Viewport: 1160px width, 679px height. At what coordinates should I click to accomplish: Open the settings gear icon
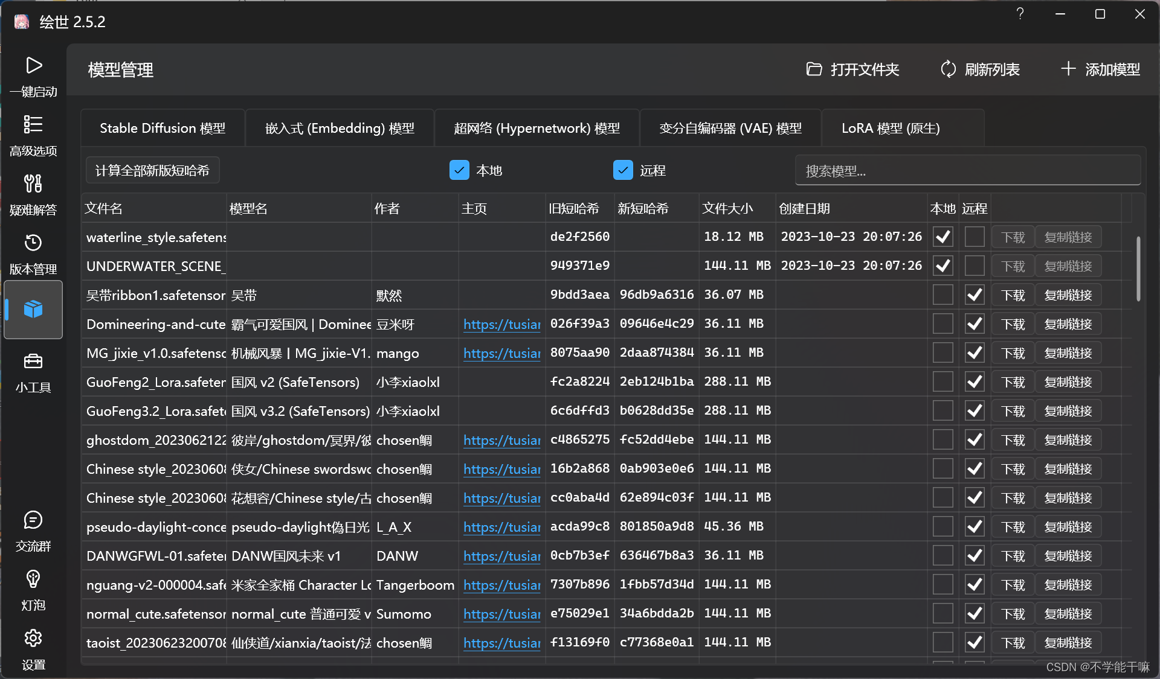coord(33,638)
